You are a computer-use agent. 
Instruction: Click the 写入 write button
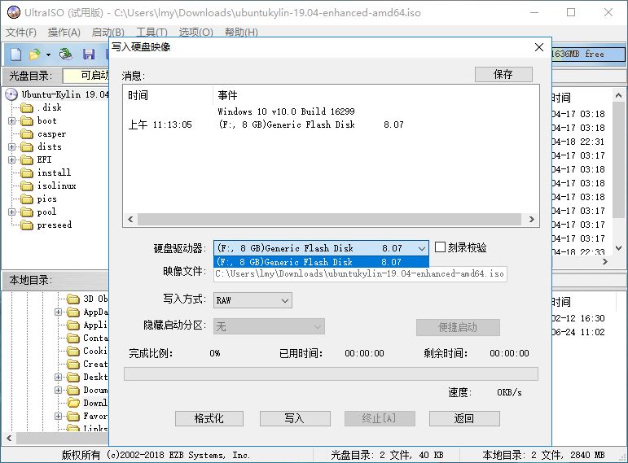[x=295, y=418]
